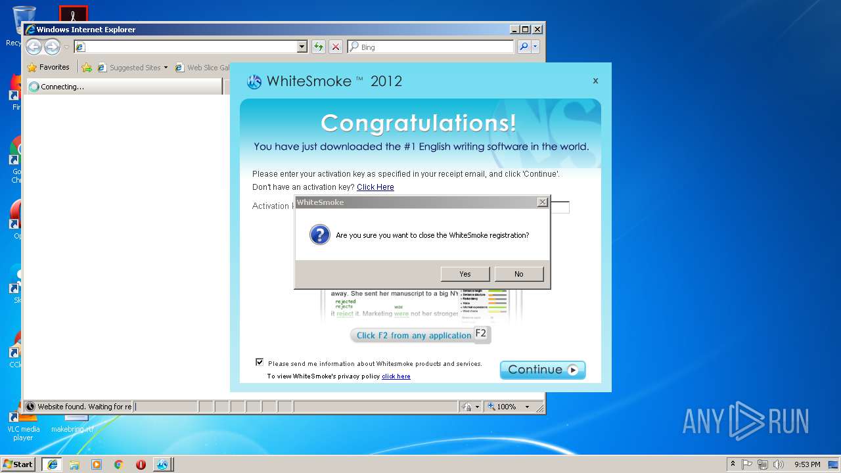841x473 pixels.
Task: Show hidden tray icons
Action: tap(733, 464)
